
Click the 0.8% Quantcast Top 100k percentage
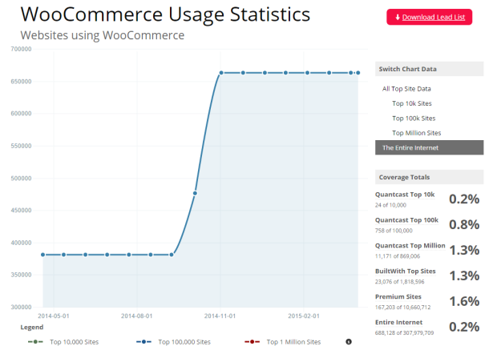point(464,224)
